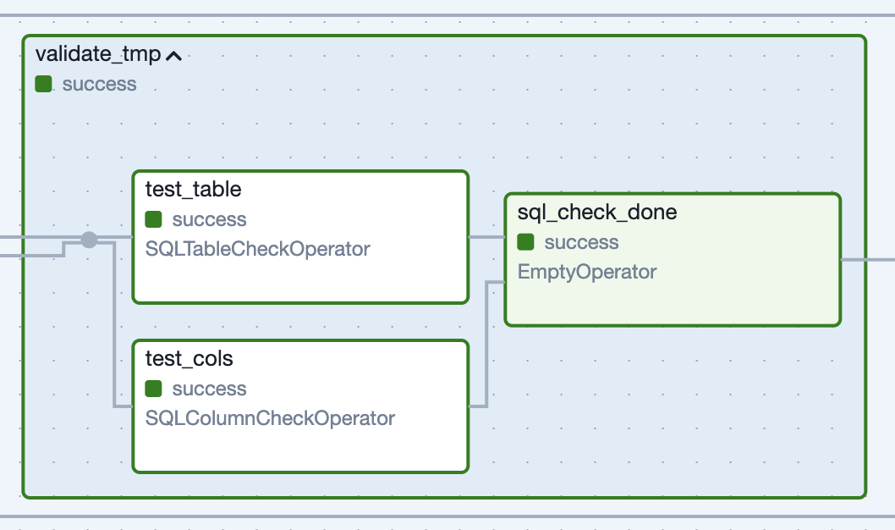Click the success text in sql_check_done
This screenshot has height=530, width=895.
click(x=581, y=242)
